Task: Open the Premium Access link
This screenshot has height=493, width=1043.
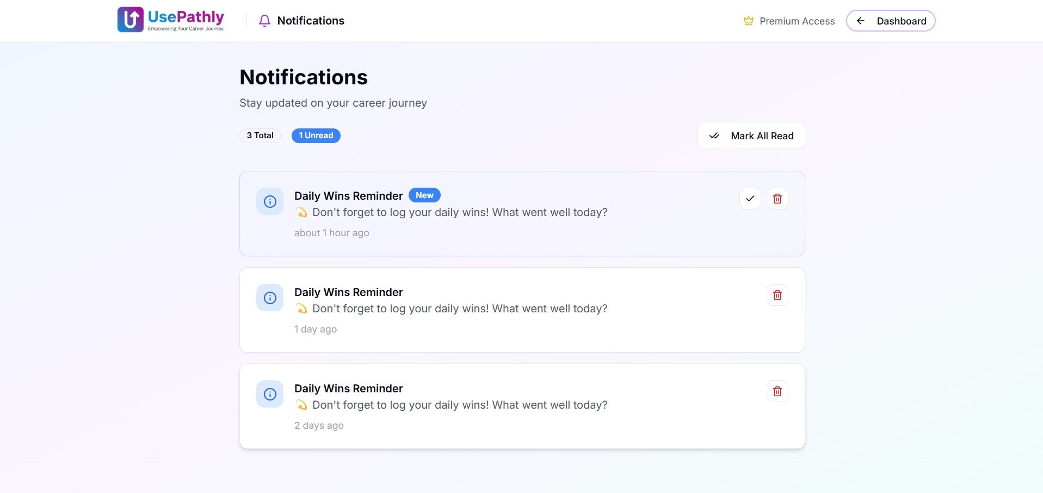Action: coord(789,21)
